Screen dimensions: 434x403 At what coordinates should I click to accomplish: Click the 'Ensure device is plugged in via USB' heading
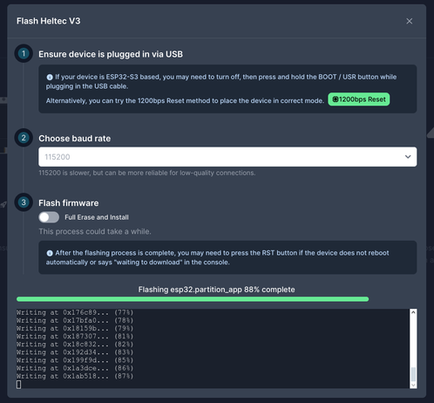point(111,54)
